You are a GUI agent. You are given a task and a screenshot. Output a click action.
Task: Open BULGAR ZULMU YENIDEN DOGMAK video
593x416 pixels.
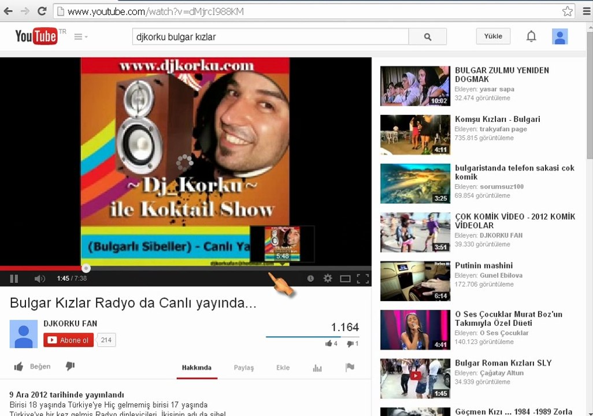[x=502, y=75]
